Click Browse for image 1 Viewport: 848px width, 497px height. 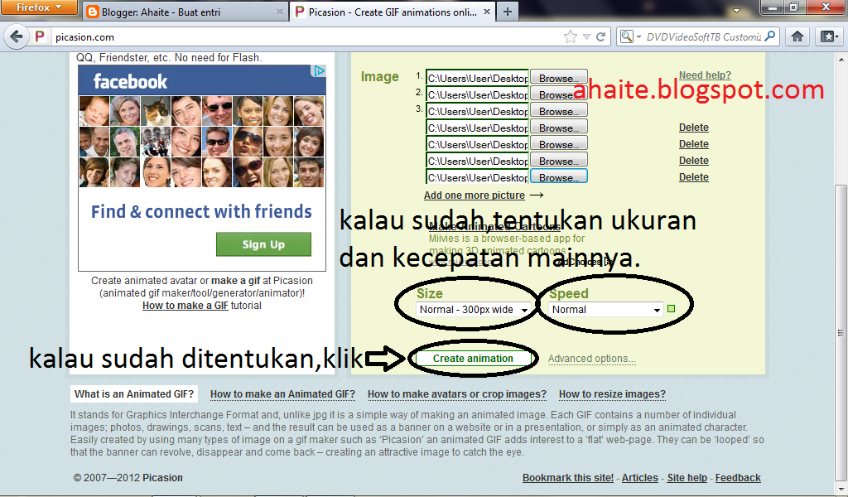tap(559, 78)
